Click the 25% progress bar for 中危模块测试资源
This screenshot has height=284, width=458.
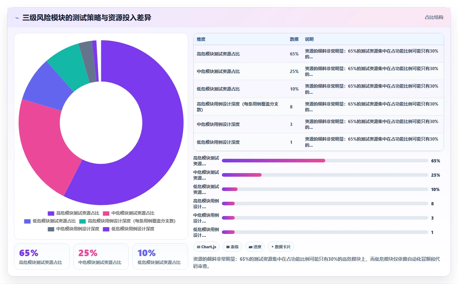(325, 175)
